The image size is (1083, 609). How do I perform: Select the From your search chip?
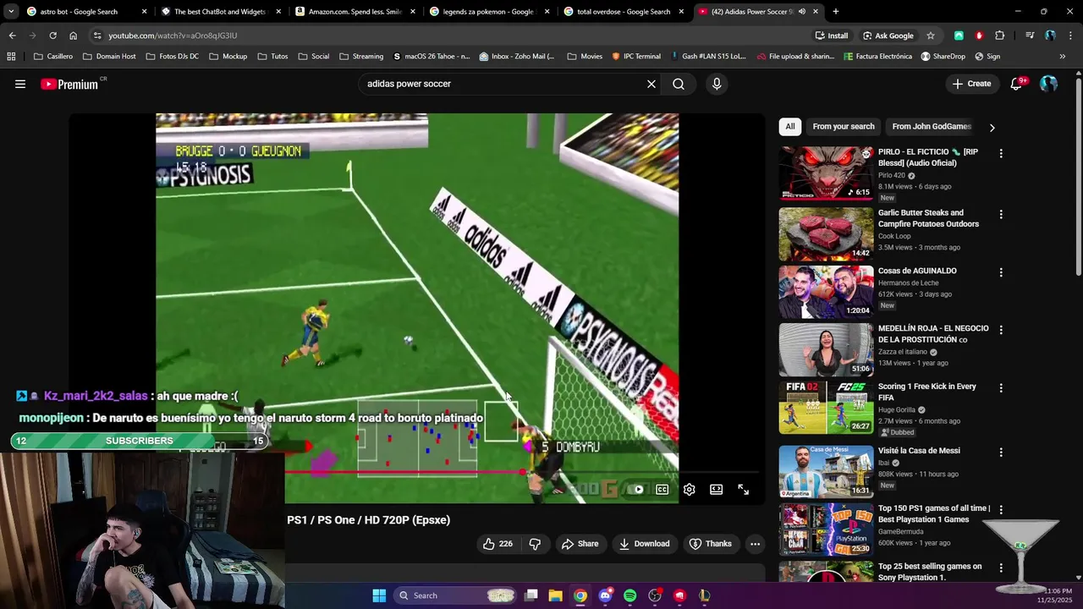[844, 127]
